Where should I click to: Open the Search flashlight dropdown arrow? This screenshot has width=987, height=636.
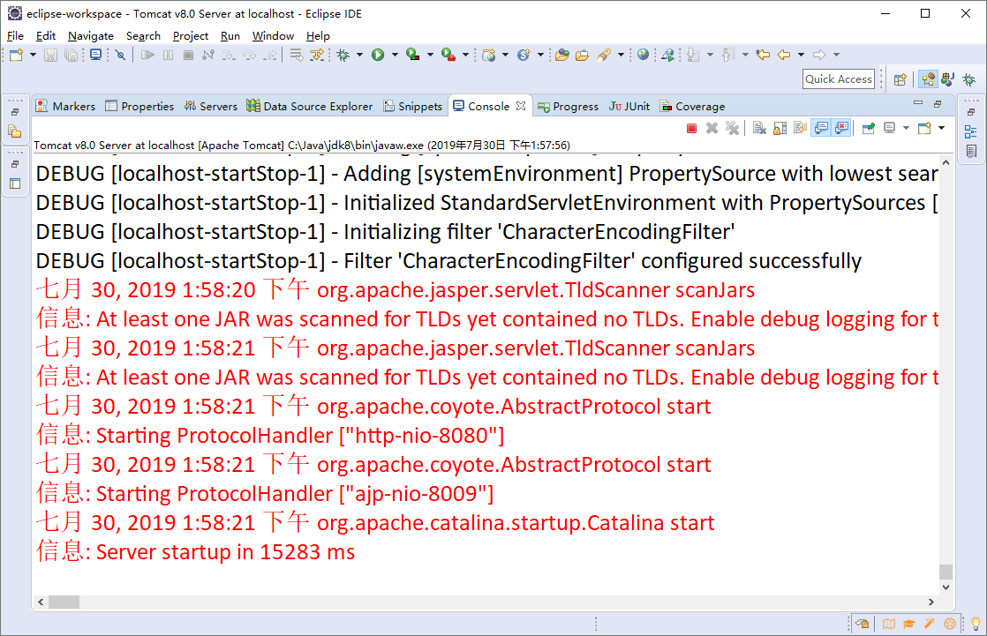pos(621,56)
